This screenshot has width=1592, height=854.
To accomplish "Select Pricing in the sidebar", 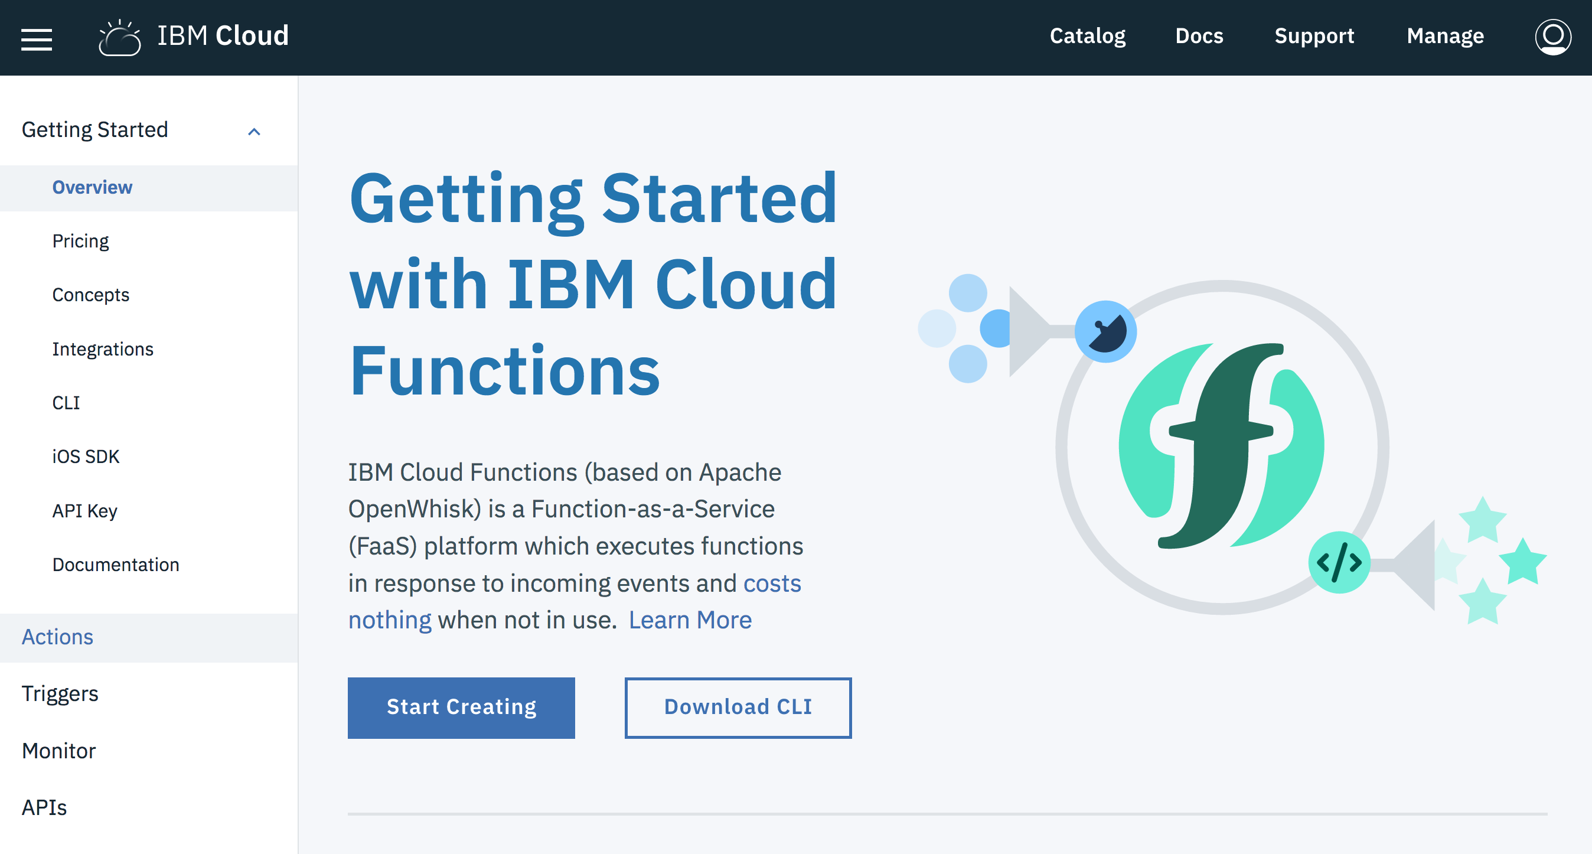I will 80,241.
